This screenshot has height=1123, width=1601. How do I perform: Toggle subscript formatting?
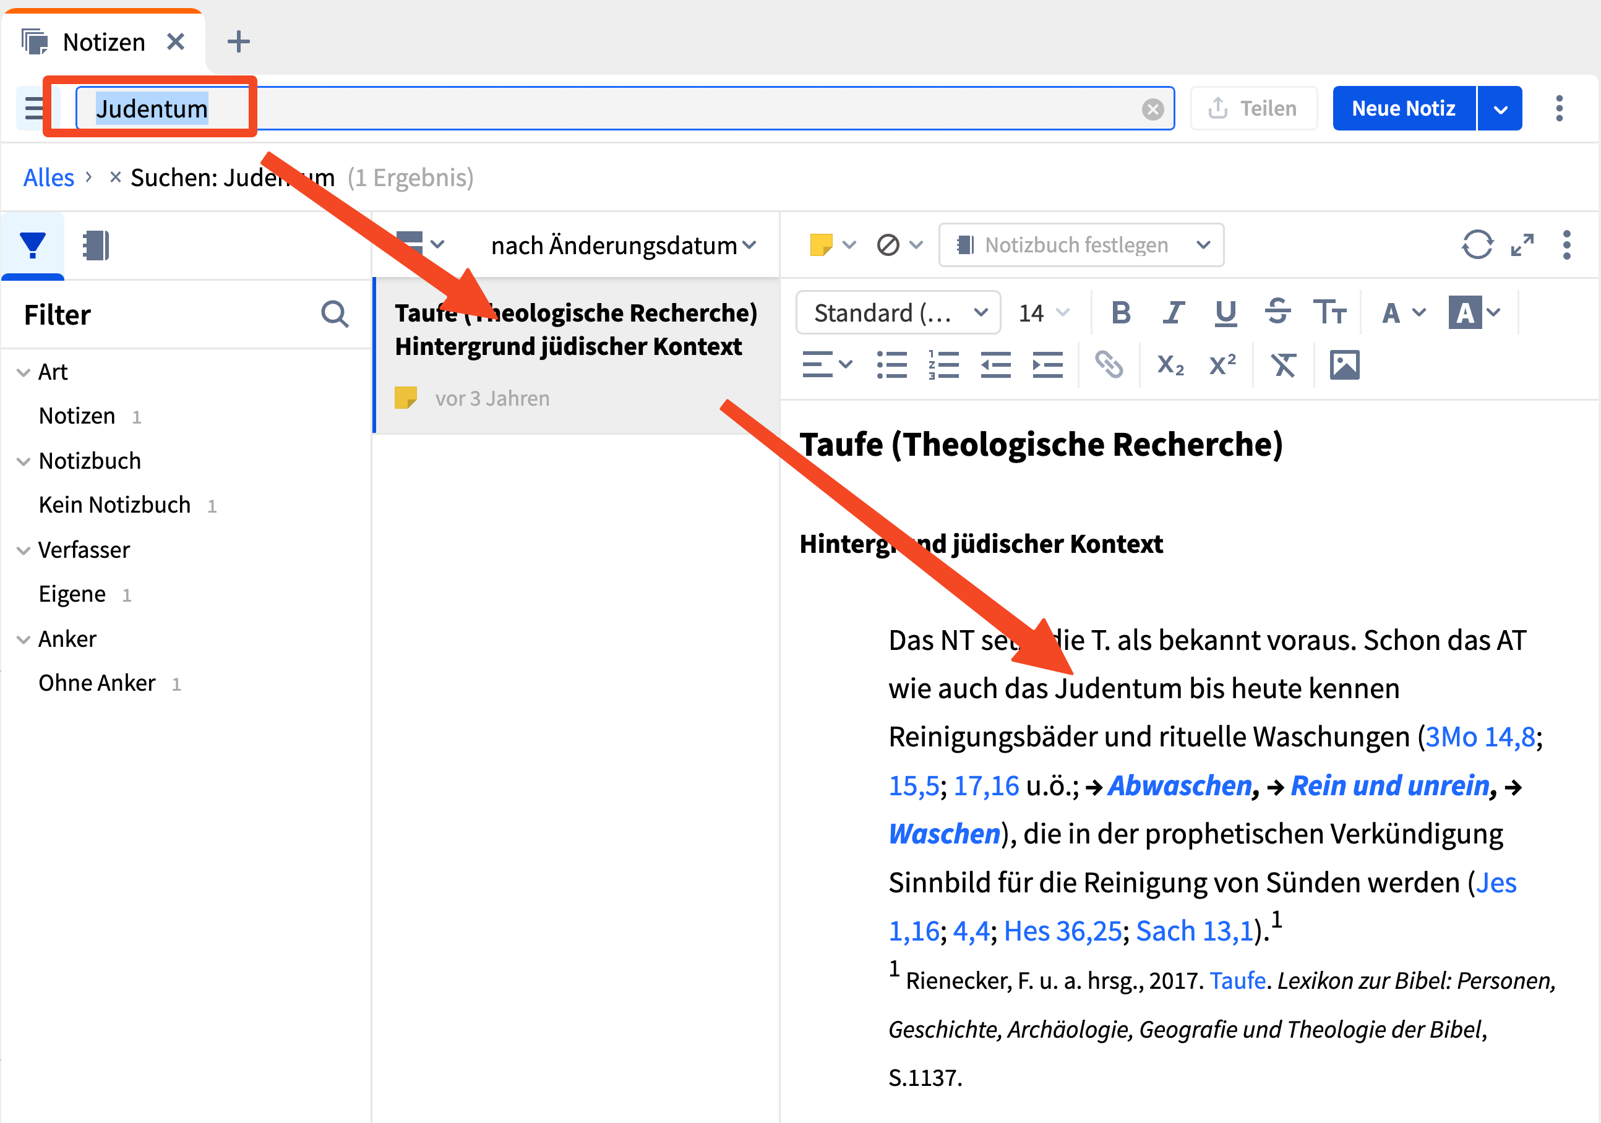[1170, 365]
